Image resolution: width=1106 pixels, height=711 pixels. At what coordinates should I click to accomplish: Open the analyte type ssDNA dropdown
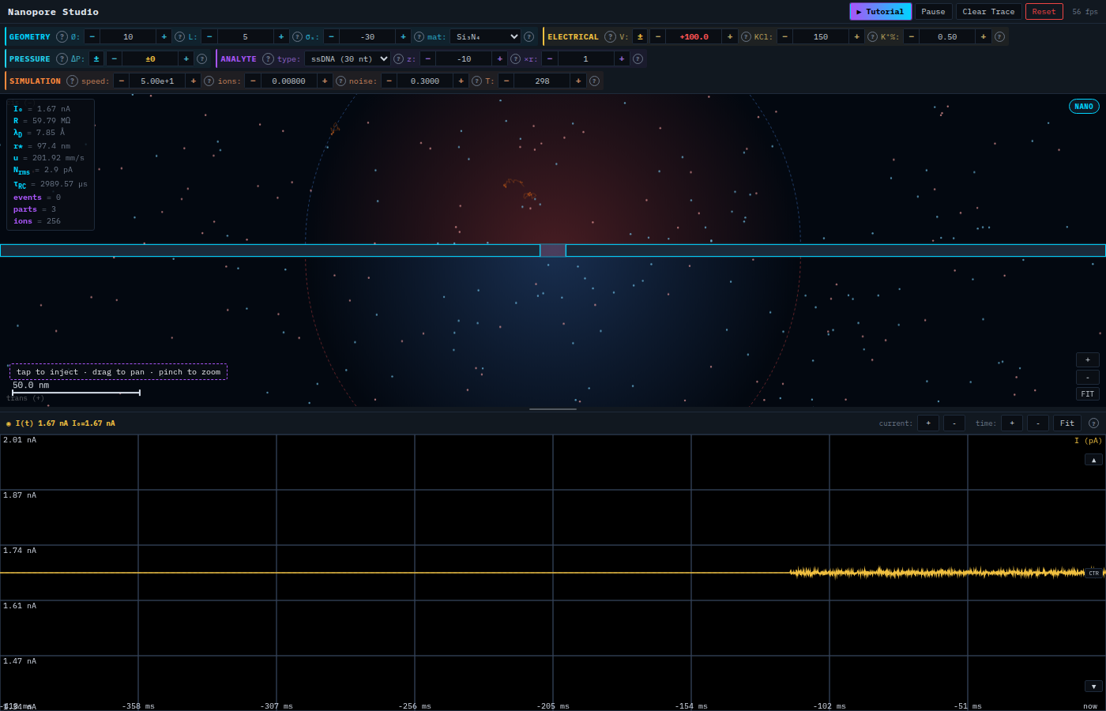click(347, 58)
